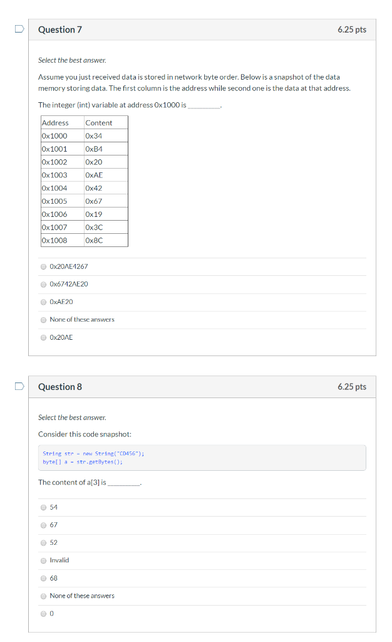Mark 'Invalid' as the answer for Question 8
The height and width of the screenshot is (642, 392).
tap(43, 560)
